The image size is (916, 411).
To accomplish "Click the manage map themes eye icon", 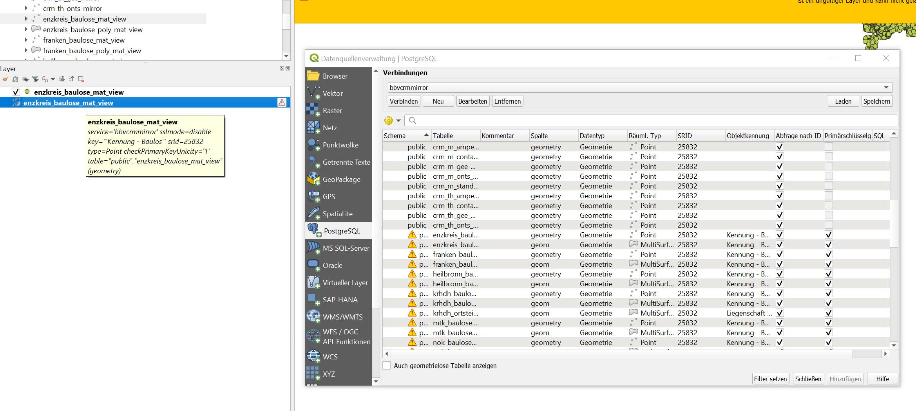I will click(x=25, y=79).
